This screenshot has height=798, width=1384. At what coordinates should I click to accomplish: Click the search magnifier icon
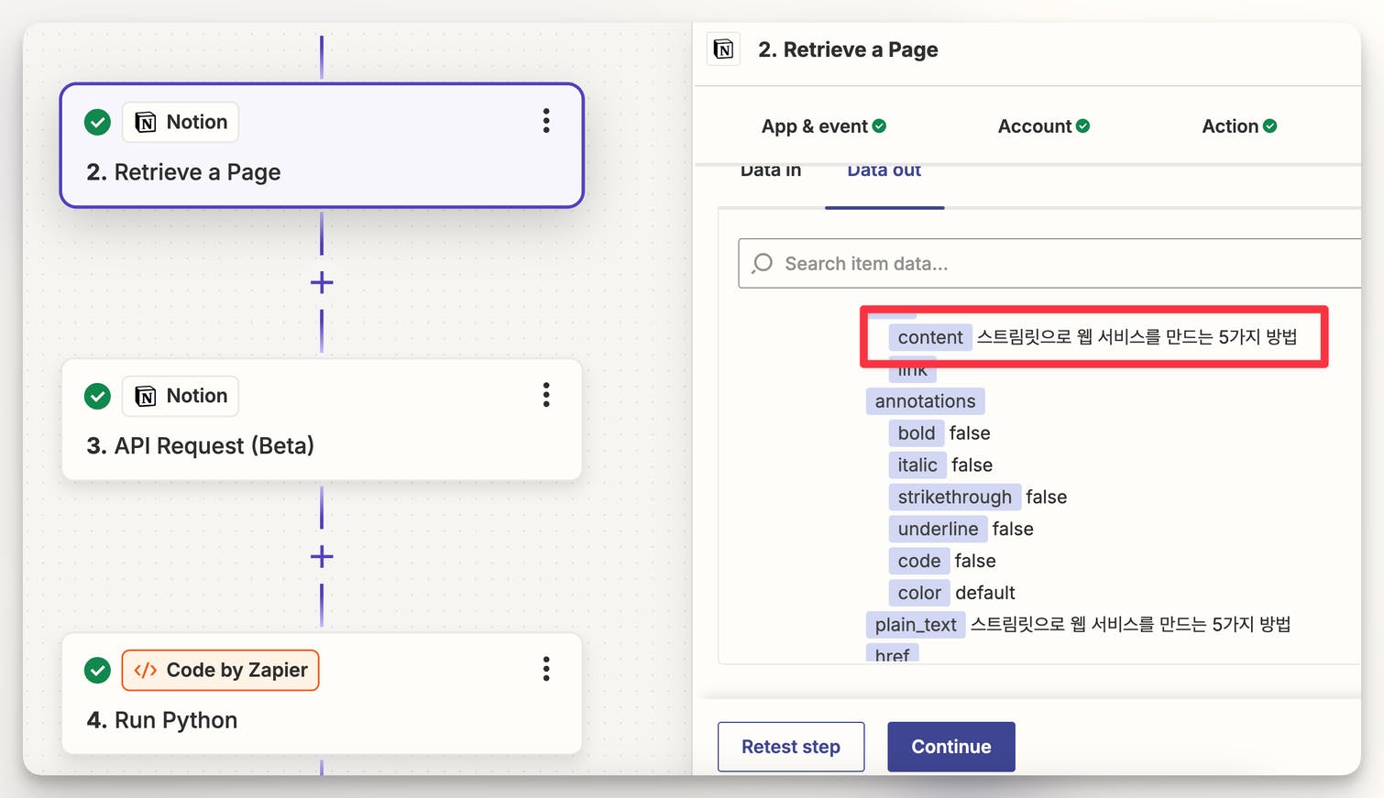coord(762,264)
